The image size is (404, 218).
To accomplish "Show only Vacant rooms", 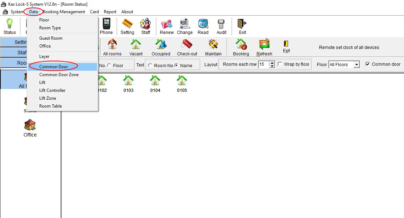I will point(136,47).
